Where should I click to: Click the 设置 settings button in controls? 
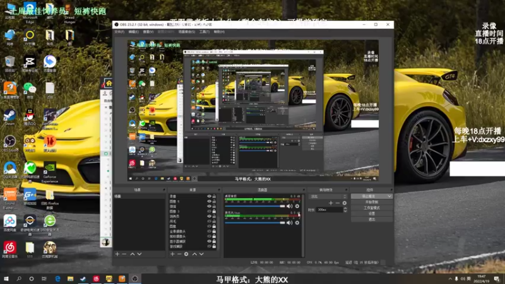372,213
